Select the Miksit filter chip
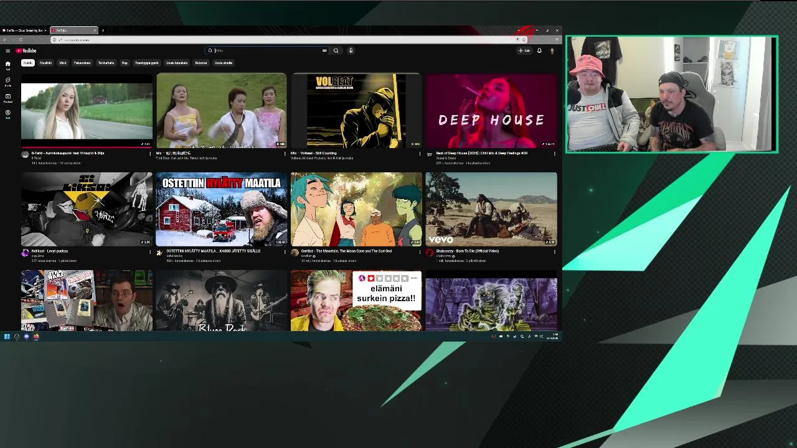The width and height of the screenshot is (797, 448). tap(63, 63)
